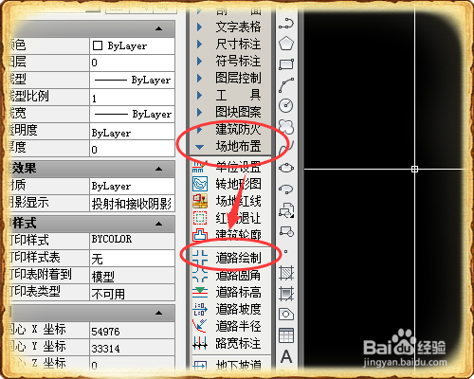Select the Region tool icon
The image size is (474, 379).
[286, 315]
